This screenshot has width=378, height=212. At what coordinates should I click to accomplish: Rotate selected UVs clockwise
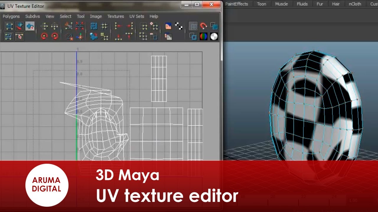click(55, 37)
